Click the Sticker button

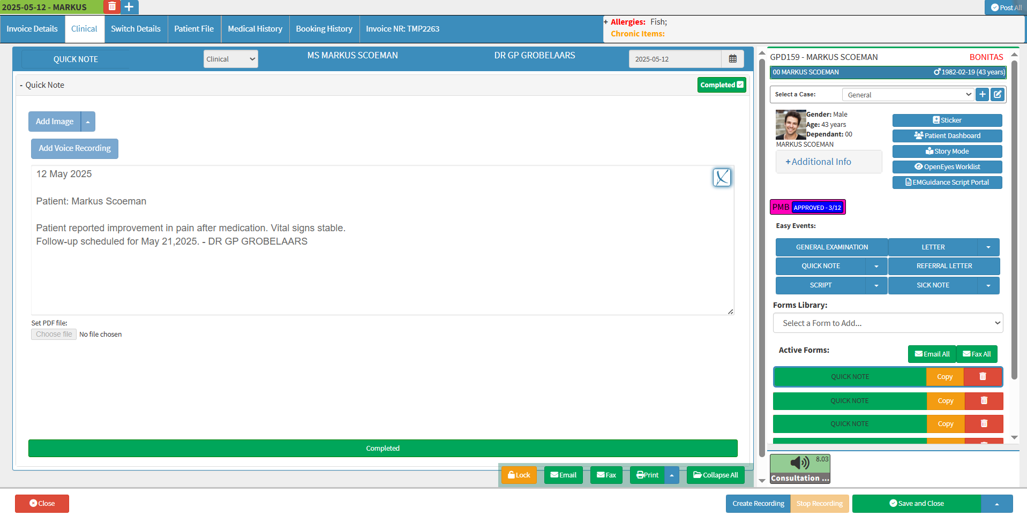[x=947, y=120]
